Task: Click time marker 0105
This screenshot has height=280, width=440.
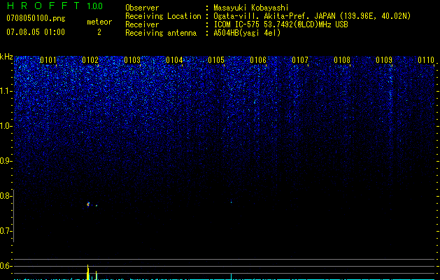Action: 216,59
